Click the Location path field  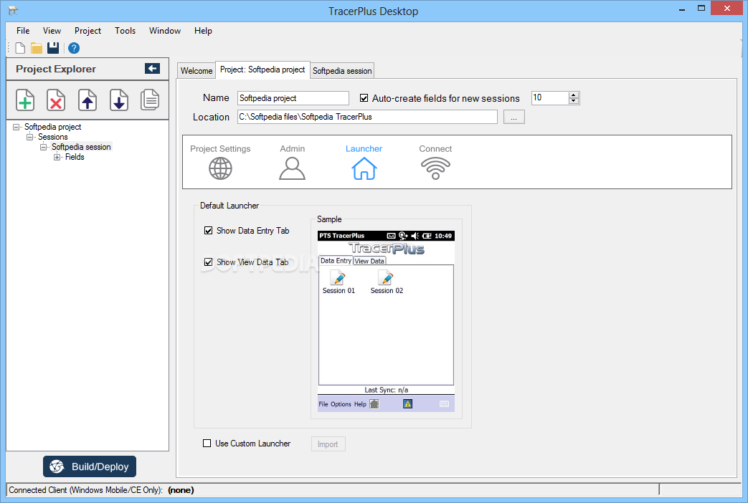(367, 117)
